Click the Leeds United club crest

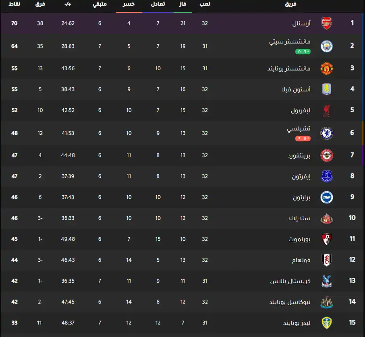coord(327,323)
